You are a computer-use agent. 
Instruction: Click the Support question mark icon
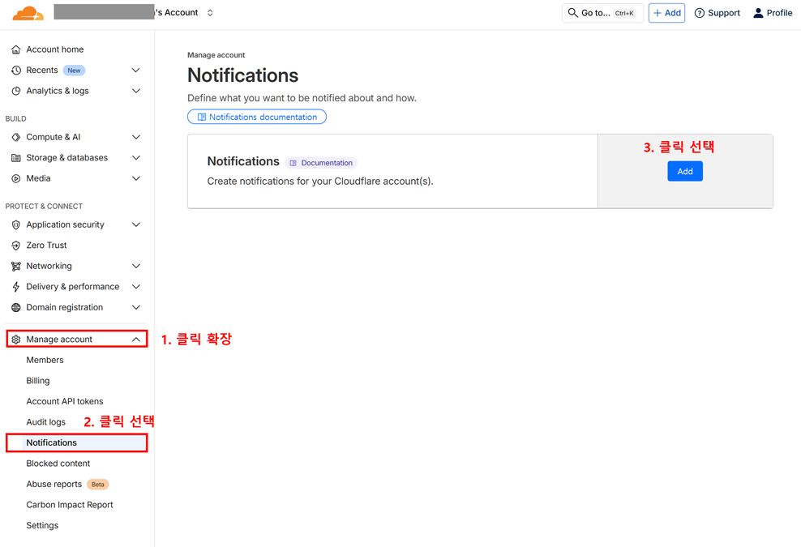(x=700, y=13)
